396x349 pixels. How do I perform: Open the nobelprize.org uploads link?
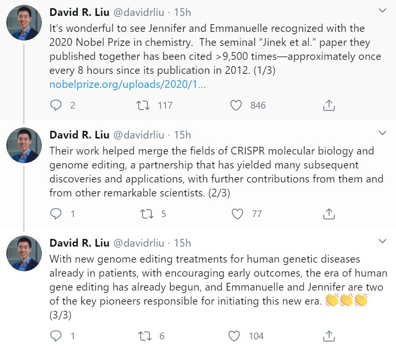point(128,84)
